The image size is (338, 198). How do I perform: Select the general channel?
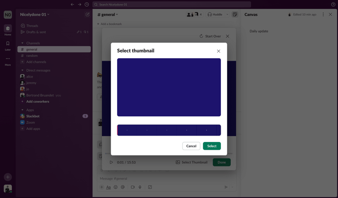(54, 49)
